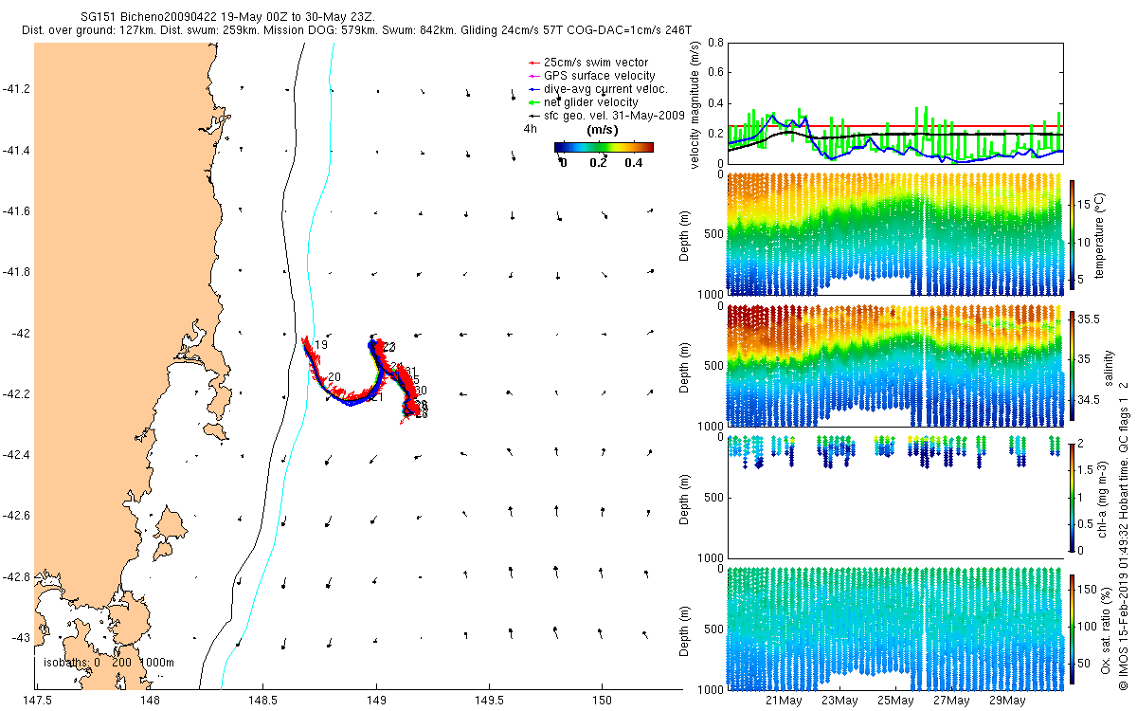Screen dimensions: 1137x711
Task: Click the '150' longitude tick label
Action: coord(602,702)
